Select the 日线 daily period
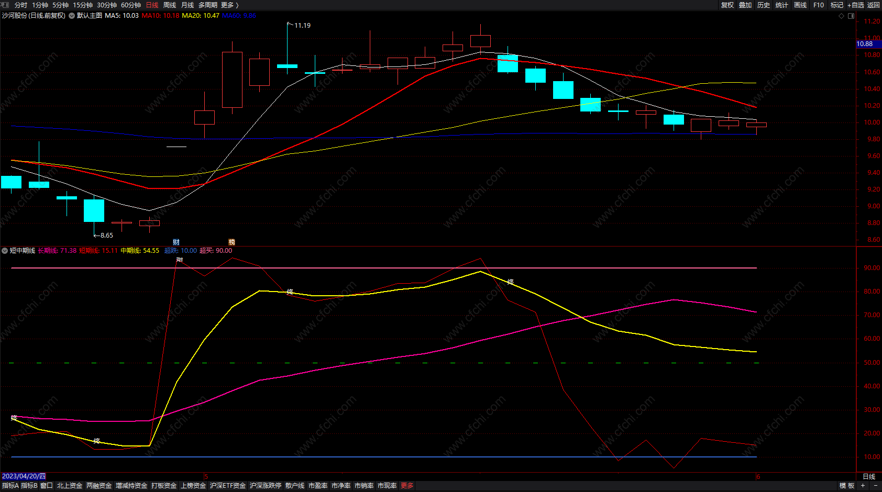This screenshot has width=882, height=492. [x=152, y=5]
